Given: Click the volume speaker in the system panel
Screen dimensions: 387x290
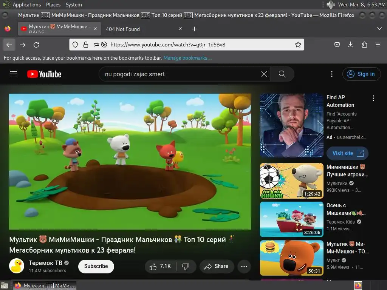Looking at the screenshot, I should tap(330, 5).
